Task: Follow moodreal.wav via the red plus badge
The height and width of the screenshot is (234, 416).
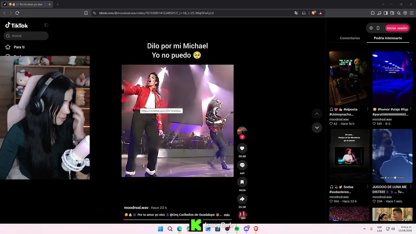Action: click(242, 137)
